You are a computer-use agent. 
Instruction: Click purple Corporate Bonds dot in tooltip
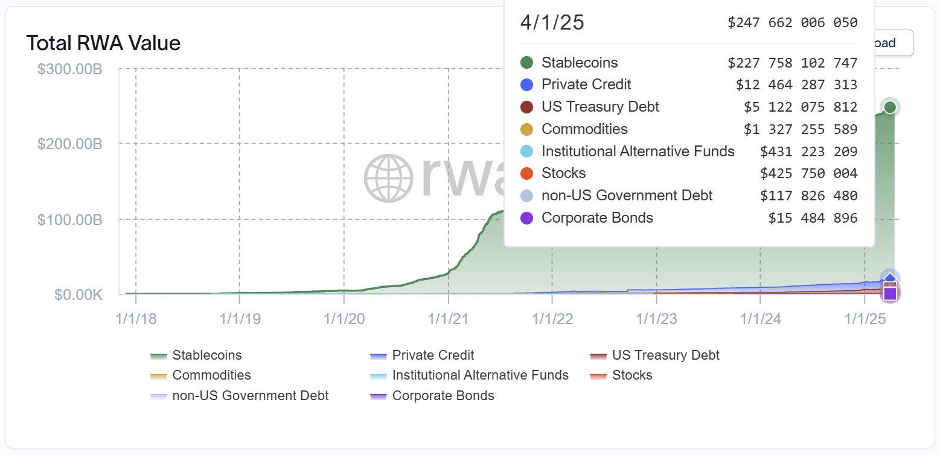pos(527,218)
